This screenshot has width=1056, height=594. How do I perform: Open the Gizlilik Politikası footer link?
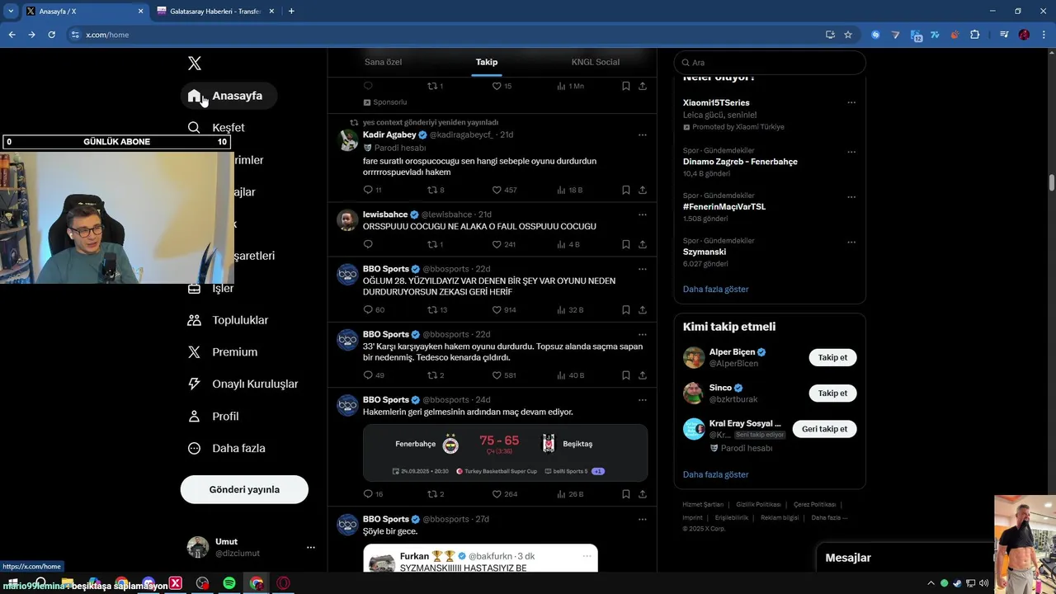click(757, 504)
